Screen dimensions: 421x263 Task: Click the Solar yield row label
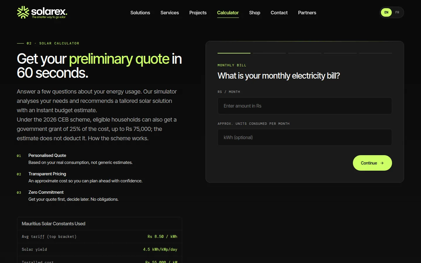click(34, 250)
